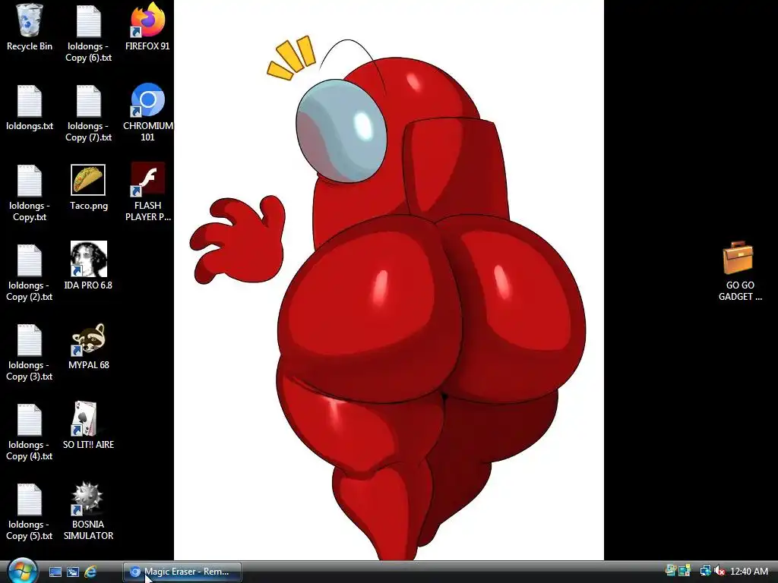
Task: Click the network connection tray icon
Action: [x=704, y=571]
